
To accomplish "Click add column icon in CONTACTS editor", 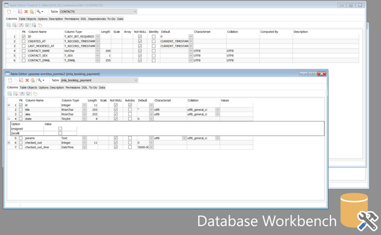I will (9, 26).
